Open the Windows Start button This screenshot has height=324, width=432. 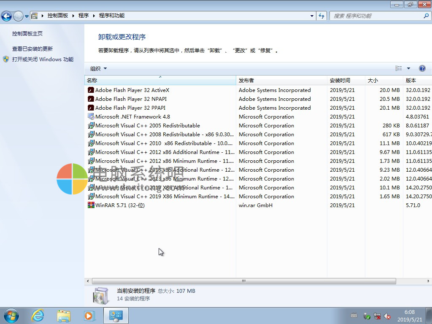pos(11,316)
